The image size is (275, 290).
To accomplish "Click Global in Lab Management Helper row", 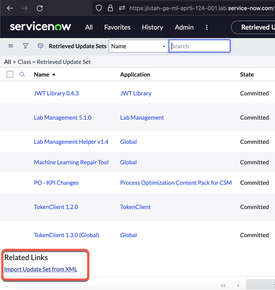I will pos(129,142).
